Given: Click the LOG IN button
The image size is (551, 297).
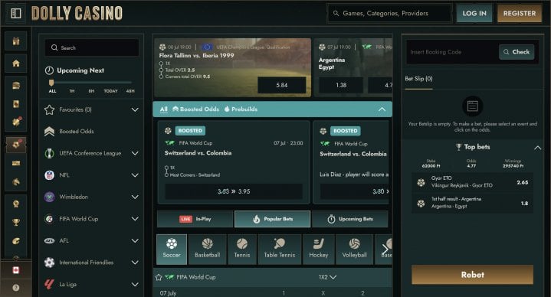Looking at the screenshot, I should pos(474,13).
